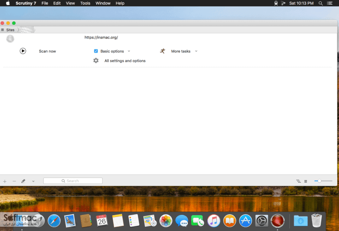Open Contacts in the Dock

pos(86,221)
